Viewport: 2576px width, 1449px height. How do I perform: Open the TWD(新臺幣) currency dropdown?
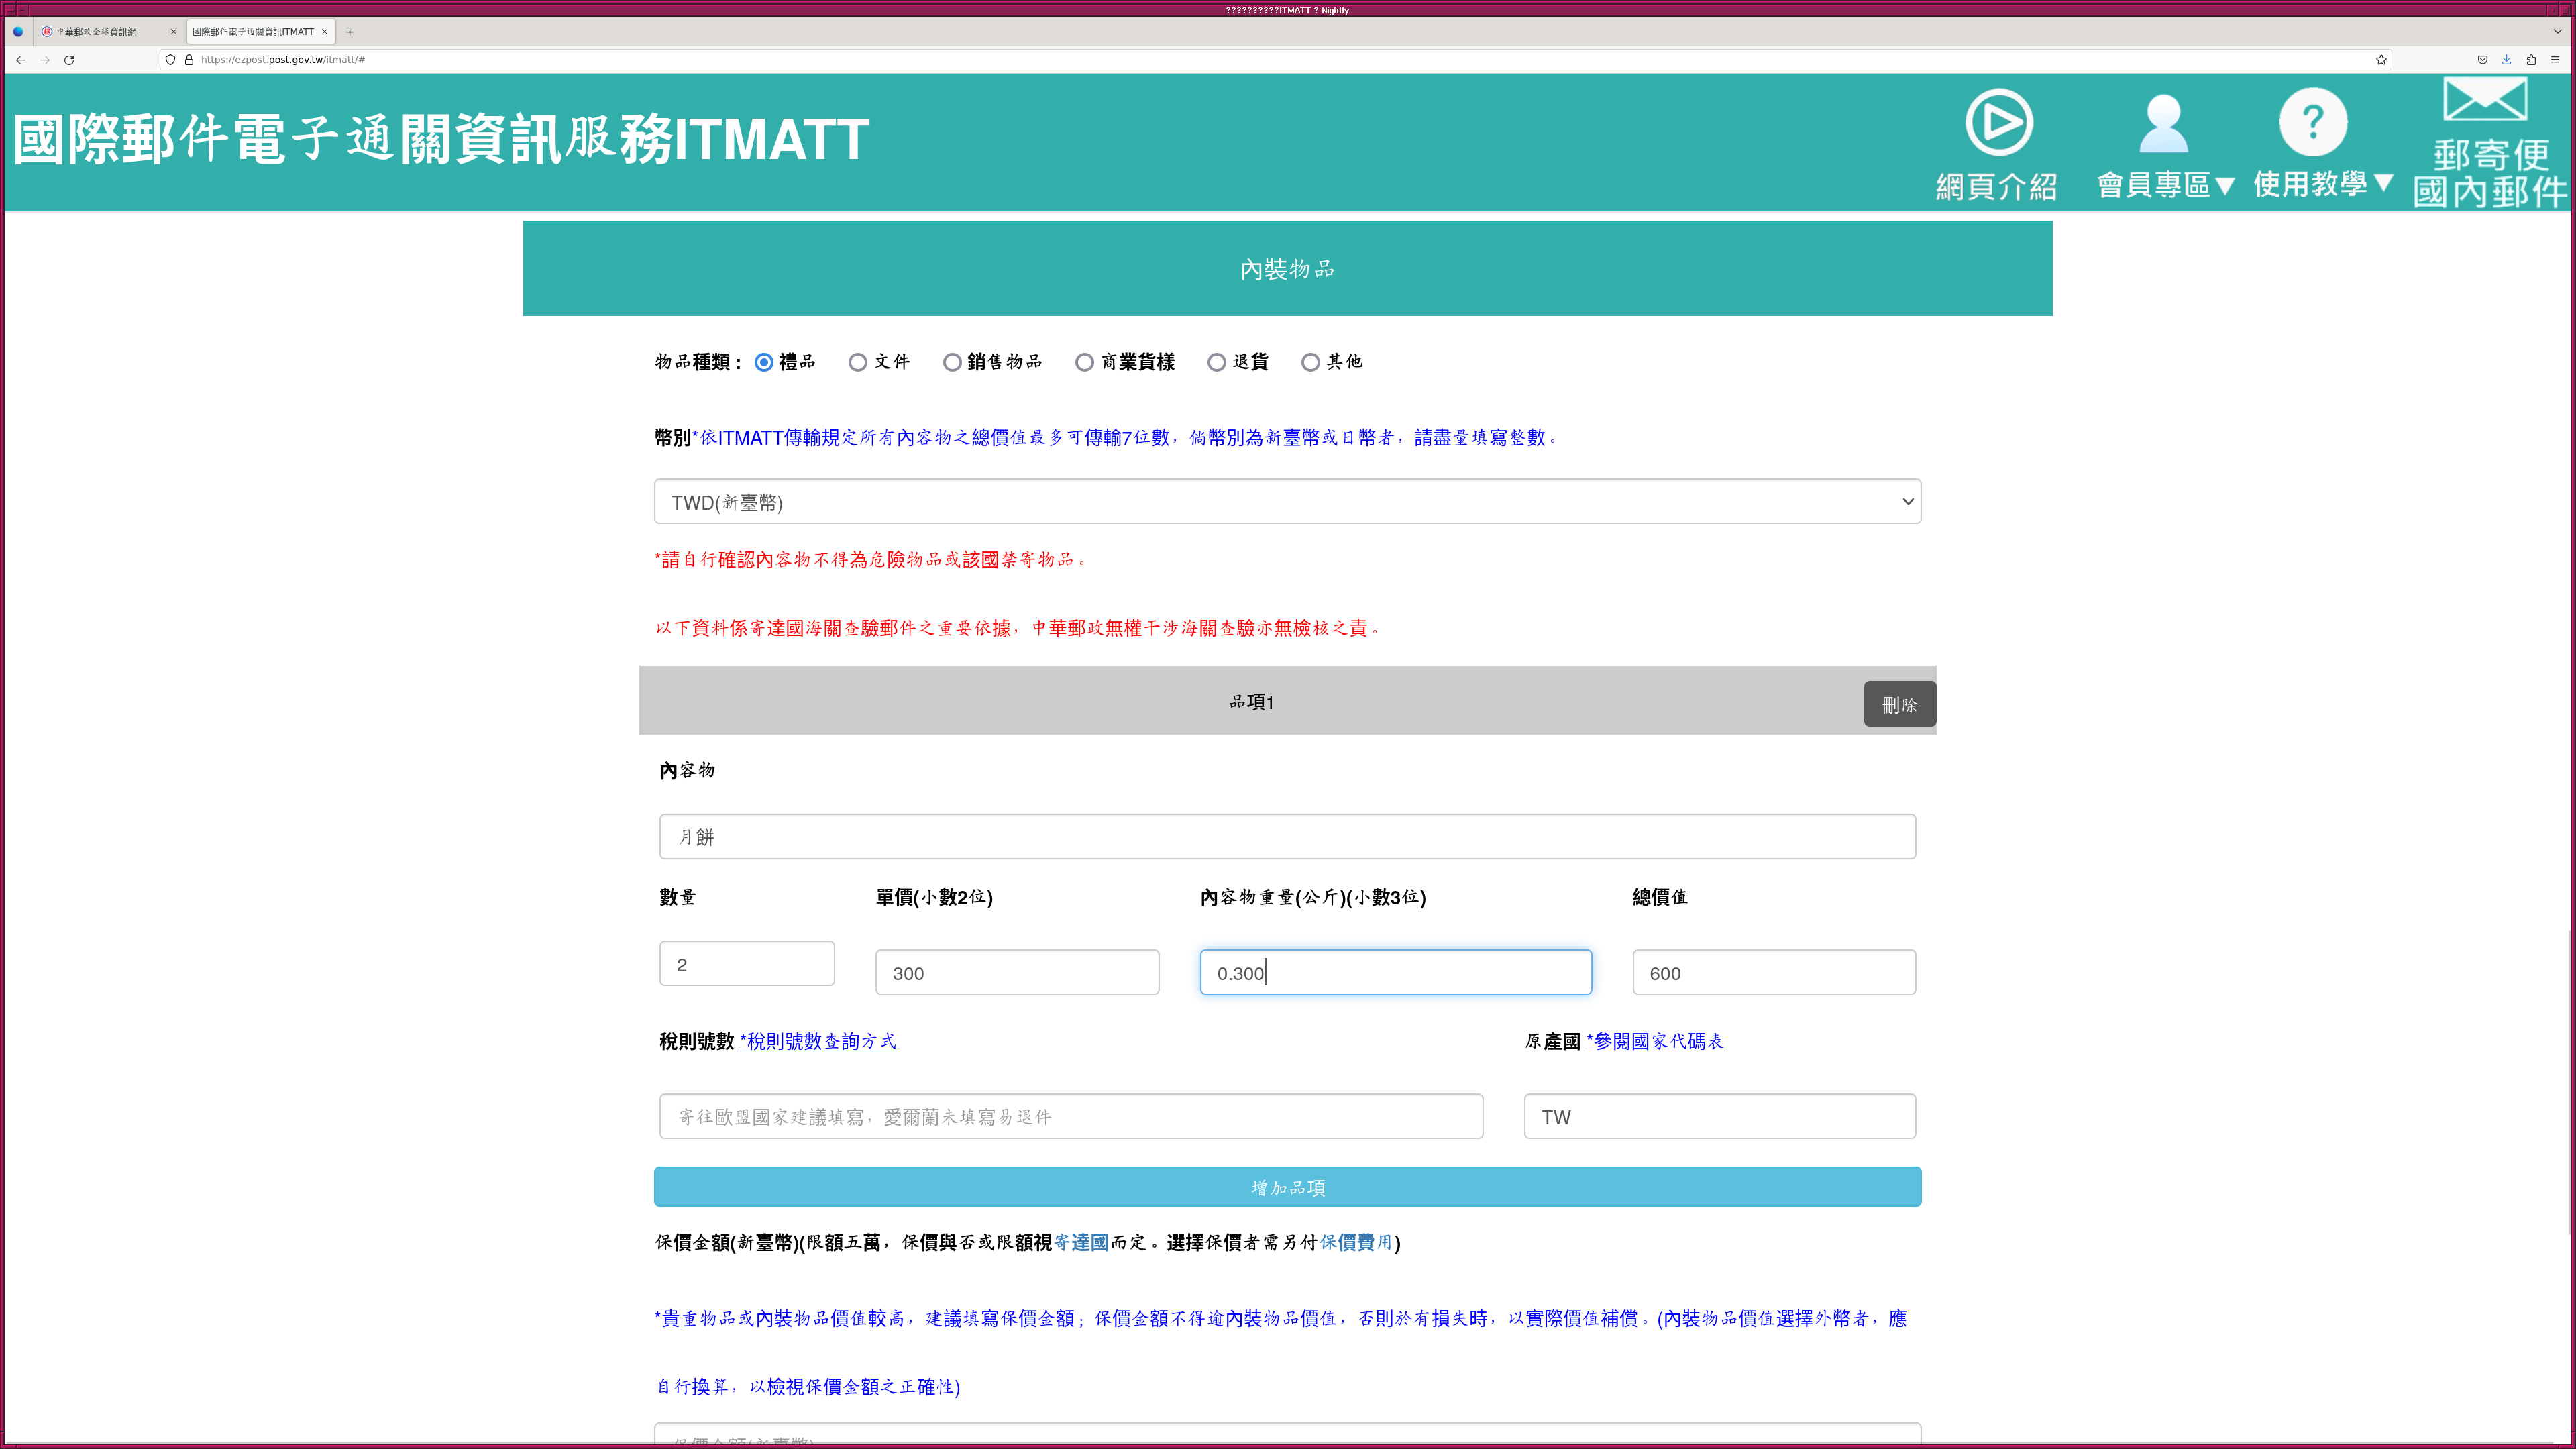[x=1287, y=502]
